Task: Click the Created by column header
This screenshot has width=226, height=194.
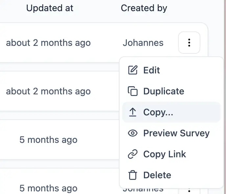Action: click(144, 8)
